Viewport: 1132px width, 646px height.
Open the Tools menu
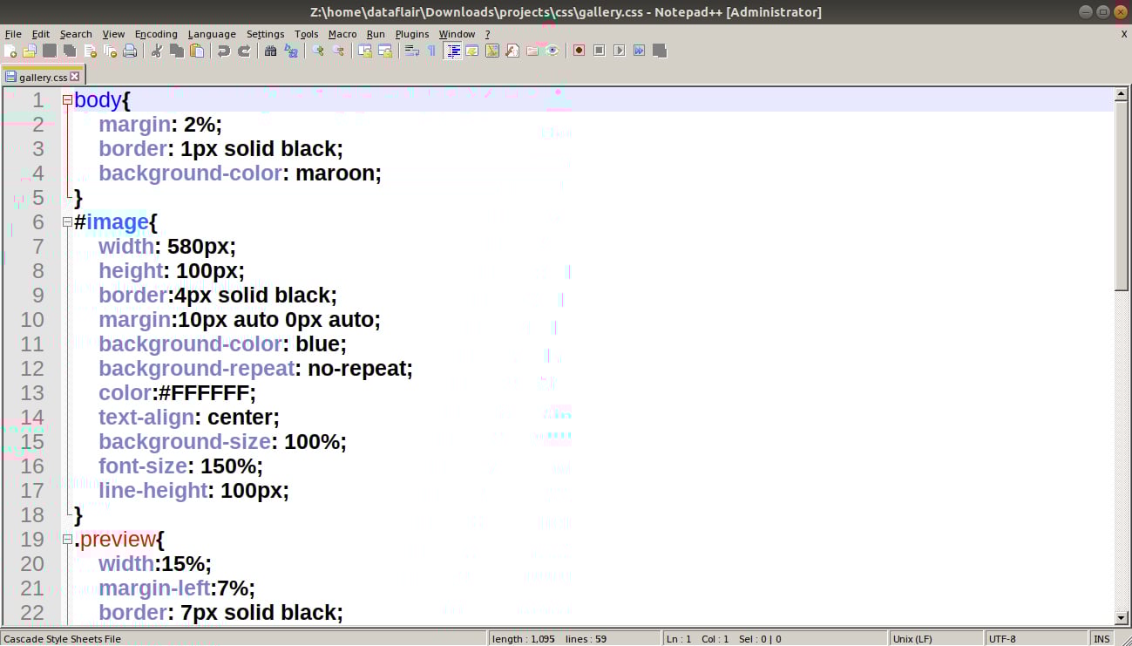click(x=306, y=34)
